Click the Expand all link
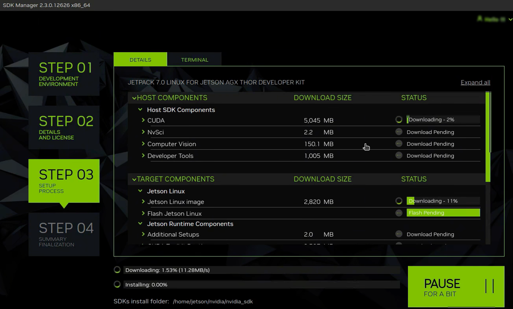Image resolution: width=513 pixels, height=309 pixels. tap(475, 82)
